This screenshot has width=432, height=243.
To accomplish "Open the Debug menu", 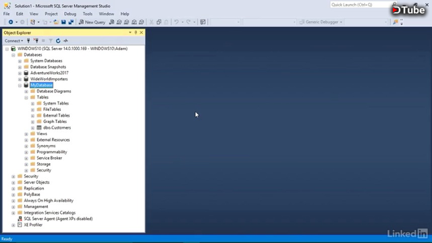I will (70, 13).
